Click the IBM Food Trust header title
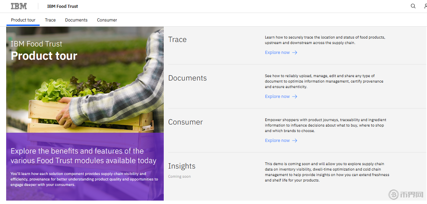This screenshot has height=204, width=427. coord(63,6)
